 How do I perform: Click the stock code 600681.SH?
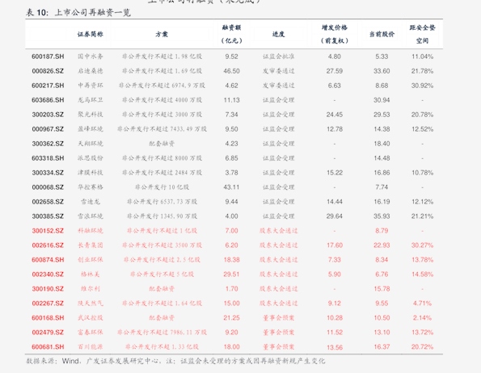[x=48, y=346]
